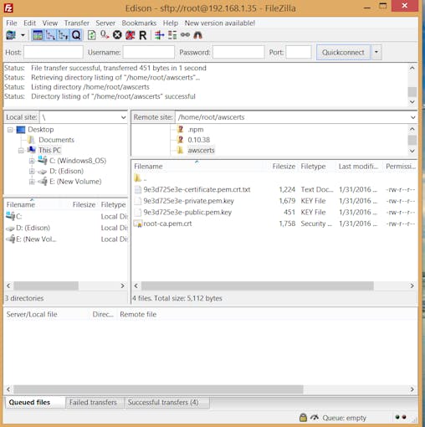Collapse the This PC tree node
This screenshot has width=425, height=427.
coord(21,151)
